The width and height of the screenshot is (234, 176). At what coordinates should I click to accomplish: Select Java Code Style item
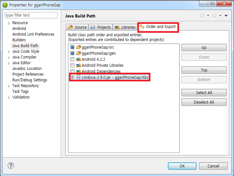point(26,51)
